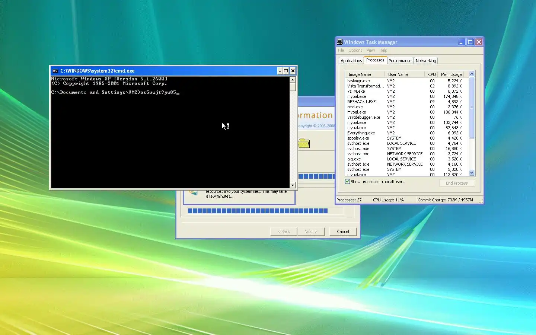This screenshot has height=335, width=536.
Task: Sort processes by Mem Usage column
Action: pyautogui.click(x=452, y=74)
